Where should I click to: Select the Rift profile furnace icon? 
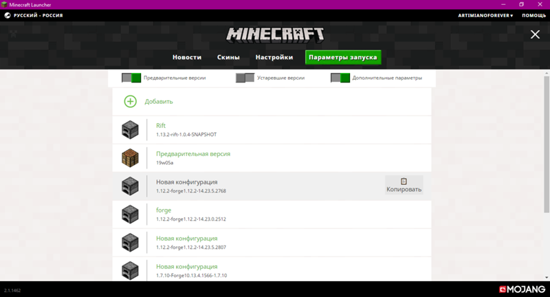click(x=130, y=130)
